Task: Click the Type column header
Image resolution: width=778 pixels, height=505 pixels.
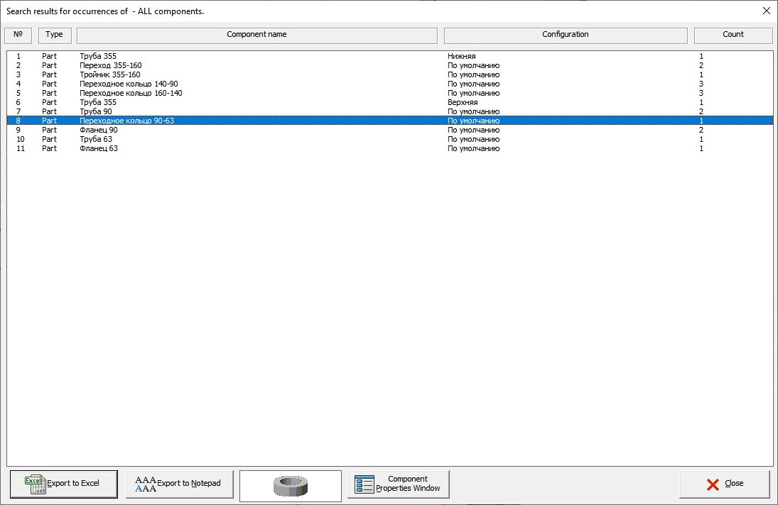Action: pos(55,35)
